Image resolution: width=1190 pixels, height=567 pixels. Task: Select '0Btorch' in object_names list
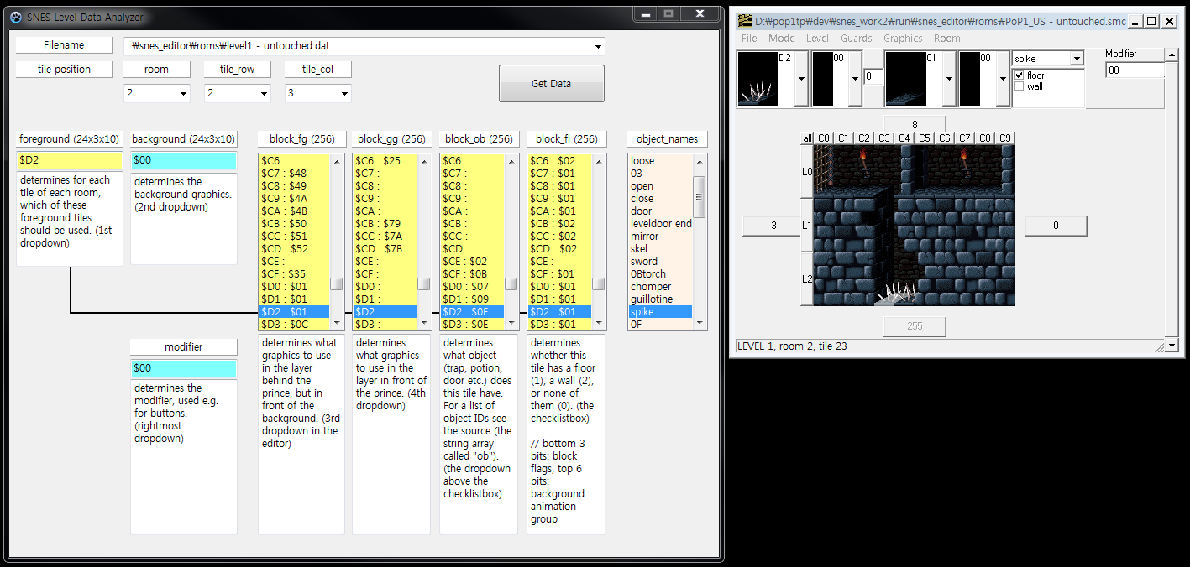point(660,274)
